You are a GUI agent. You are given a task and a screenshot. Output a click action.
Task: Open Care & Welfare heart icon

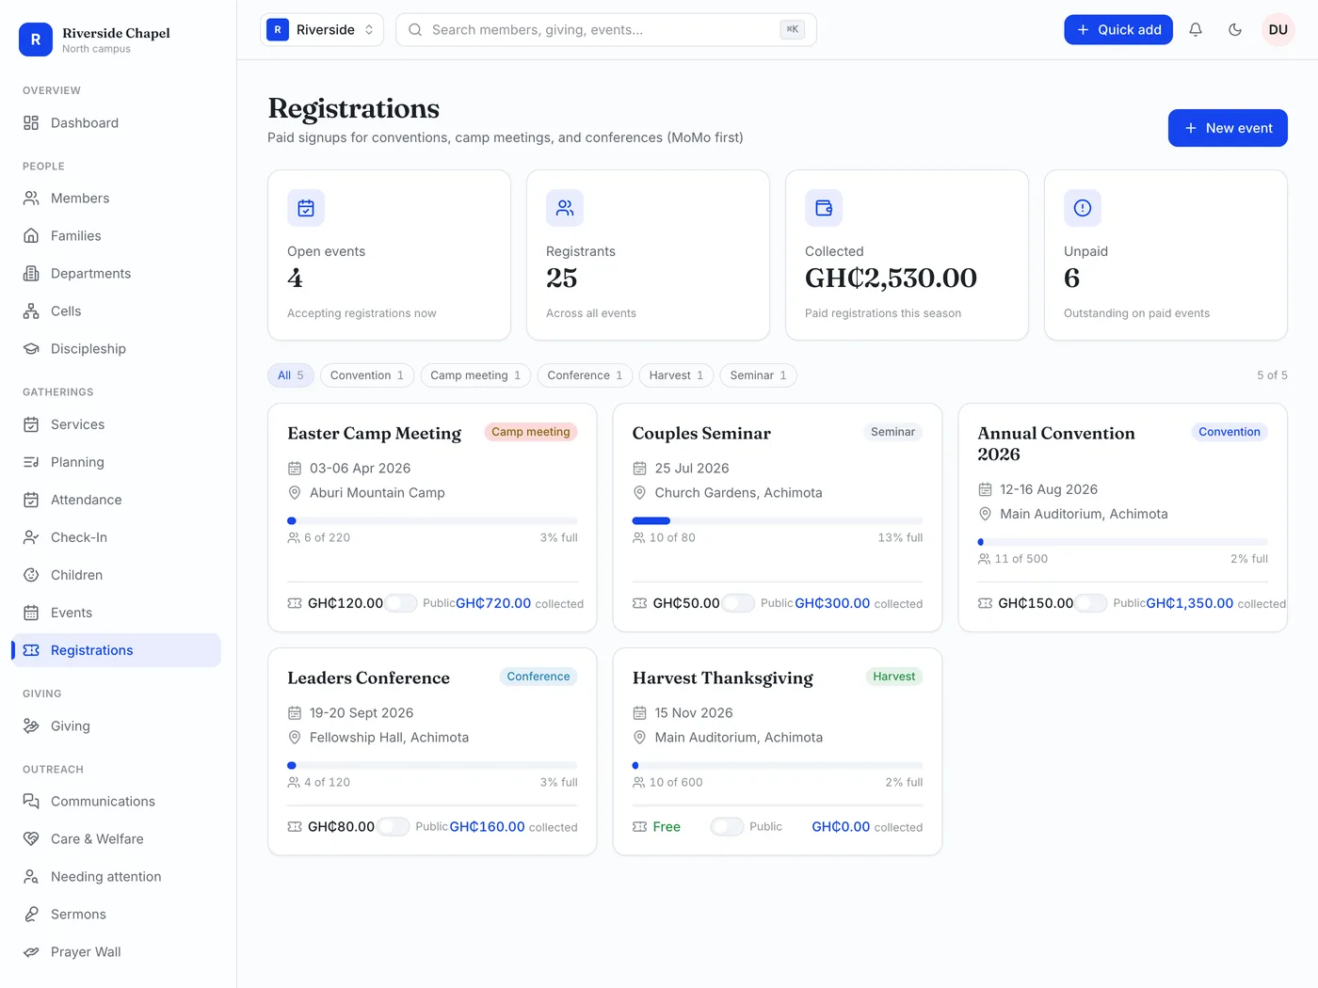[31, 839]
